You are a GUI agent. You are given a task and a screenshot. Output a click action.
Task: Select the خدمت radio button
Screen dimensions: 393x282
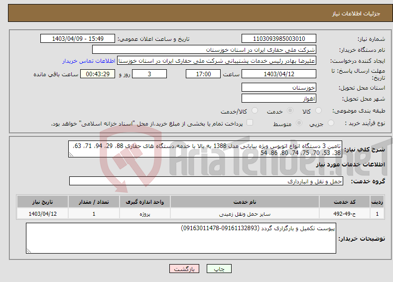(x=290, y=111)
